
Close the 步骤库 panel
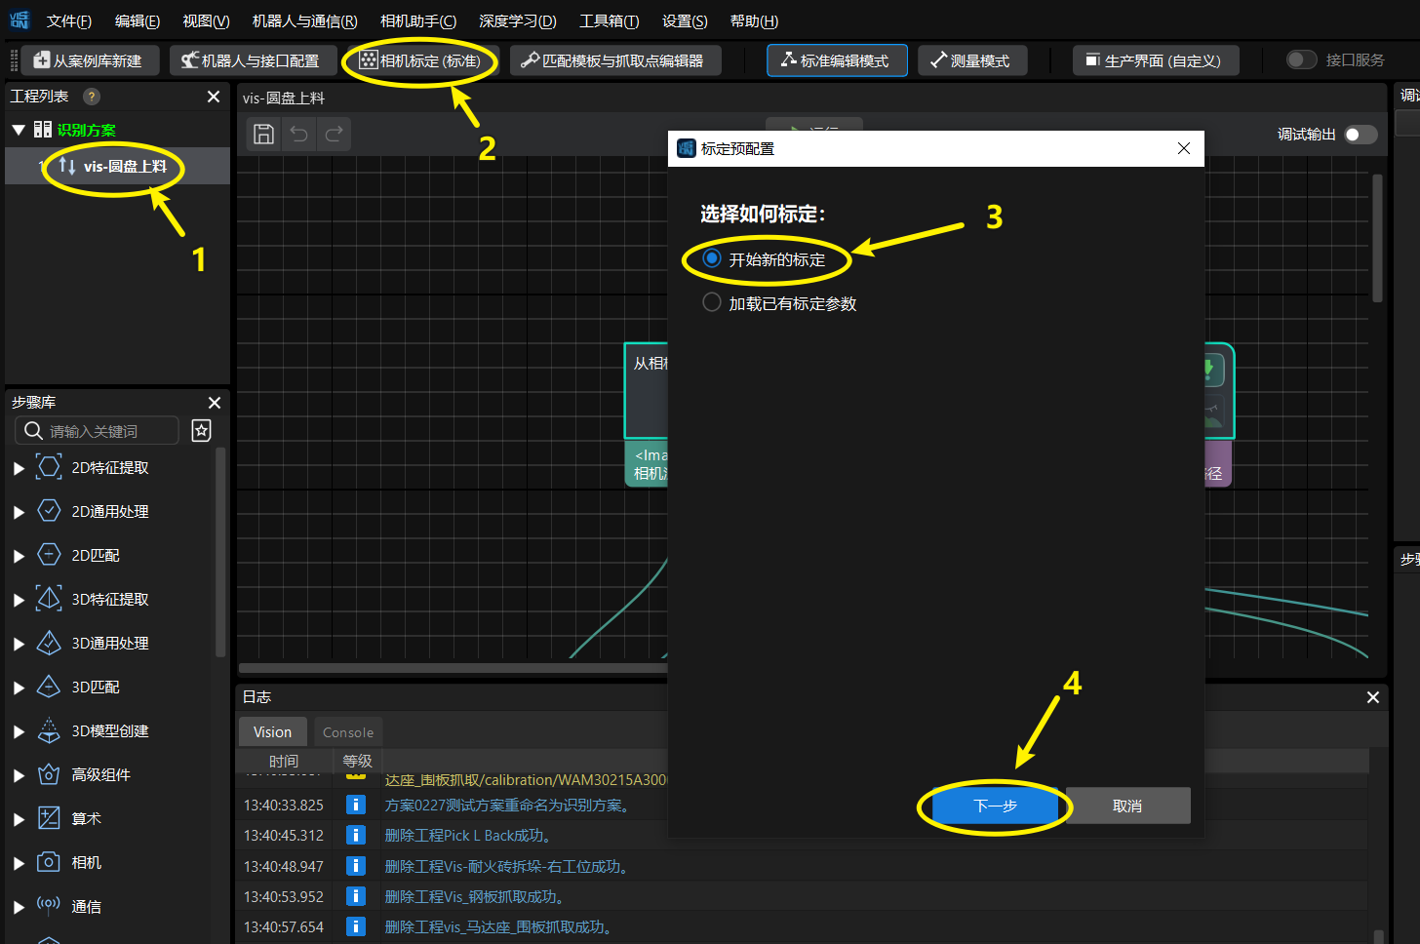pos(215,403)
